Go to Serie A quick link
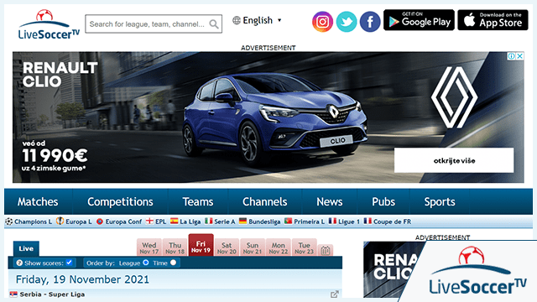This screenshot has height=302, width=537. [220, 221]
